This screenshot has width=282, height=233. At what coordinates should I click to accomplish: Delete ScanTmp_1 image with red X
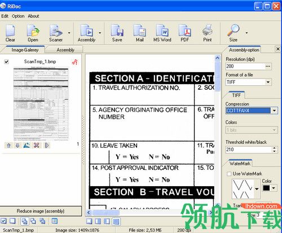(x=37, y=146)
